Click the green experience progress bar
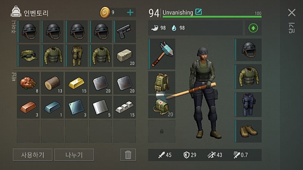 pyautogui.click(x=212, y=17)
